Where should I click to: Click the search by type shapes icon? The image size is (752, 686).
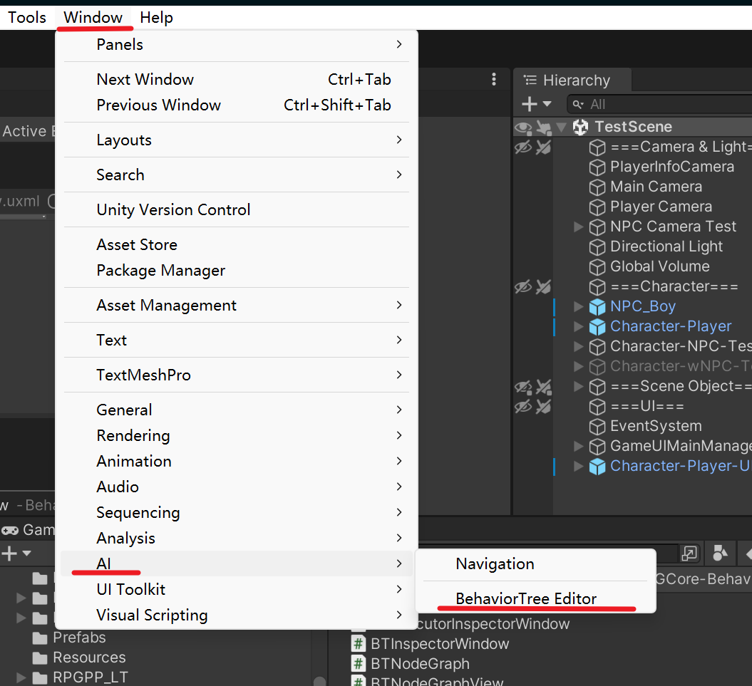[x=720, y=554]
